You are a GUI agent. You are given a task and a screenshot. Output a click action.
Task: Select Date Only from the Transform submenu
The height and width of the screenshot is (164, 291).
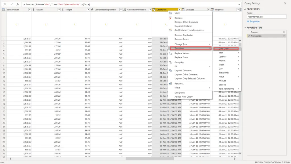224,49
